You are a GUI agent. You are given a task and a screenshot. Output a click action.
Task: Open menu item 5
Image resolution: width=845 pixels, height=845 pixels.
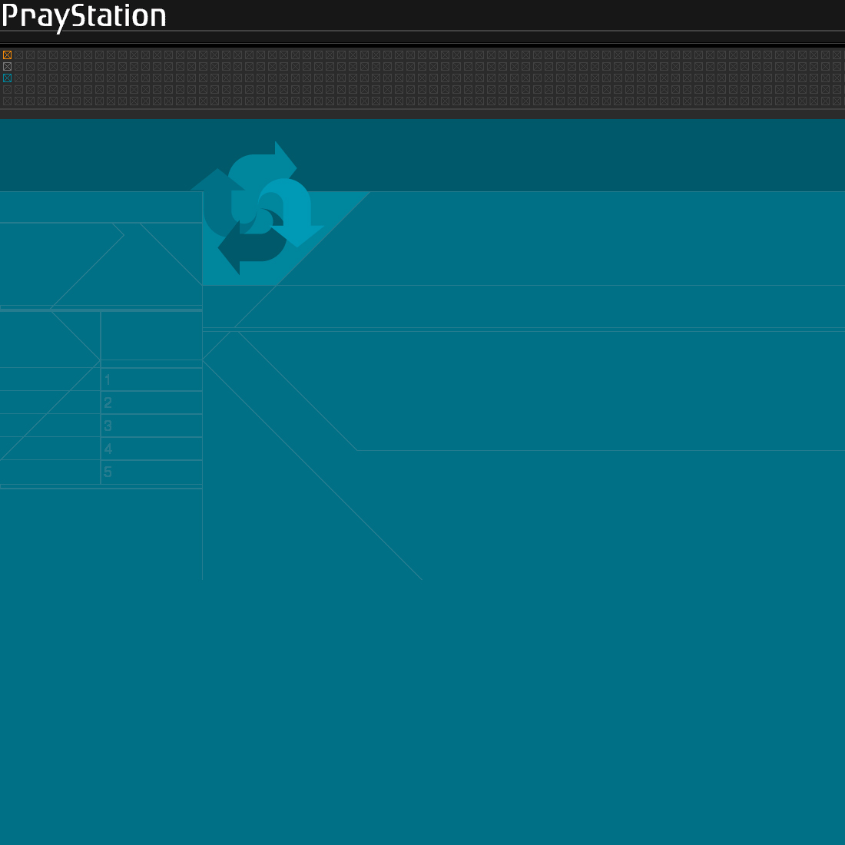[151, 472]
